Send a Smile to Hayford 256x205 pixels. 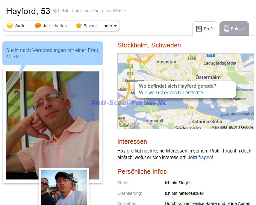click(16, 26)
